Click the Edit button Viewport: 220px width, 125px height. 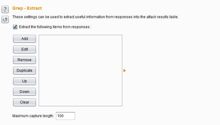pyautogui.click(x=25, y=49)
